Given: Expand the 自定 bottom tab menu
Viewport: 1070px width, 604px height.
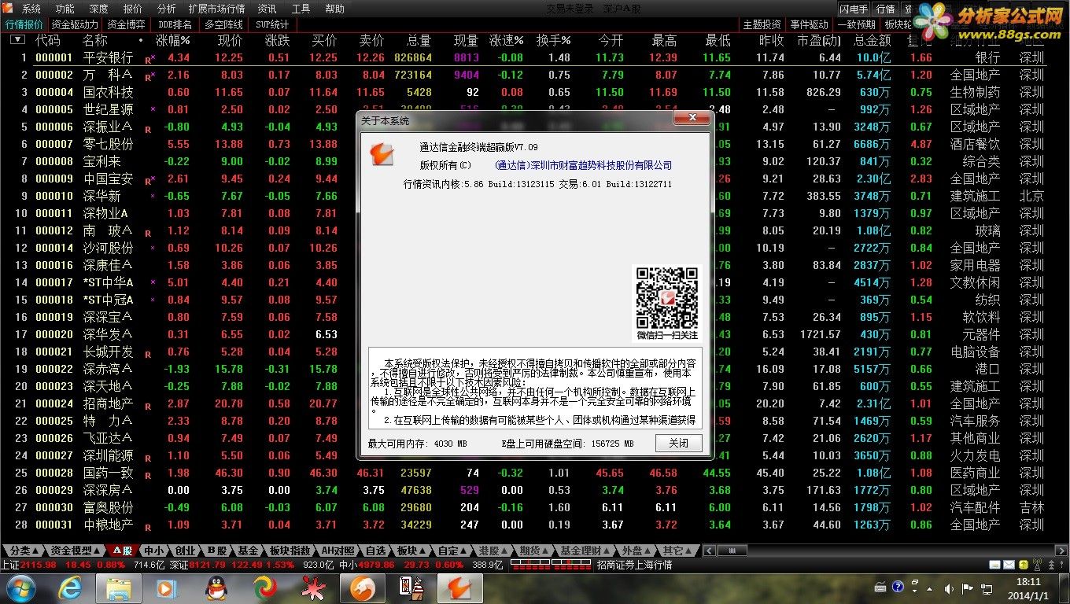Looking at the screenshot, I should pos(452,551).
